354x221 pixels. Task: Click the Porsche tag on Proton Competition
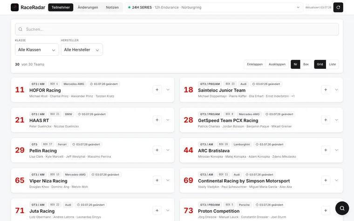pyautogui.click(x=244, y=205)
